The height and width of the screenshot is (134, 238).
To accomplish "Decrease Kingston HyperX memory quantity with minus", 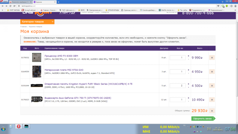I will pyautogui.click(x=188, y=87).
